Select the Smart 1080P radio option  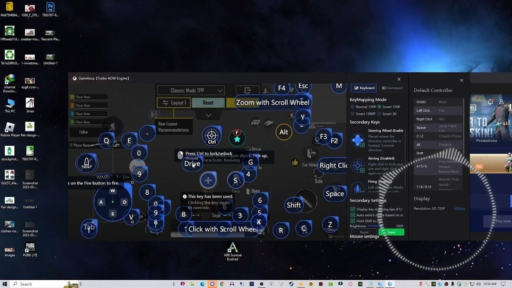[352, 114]
